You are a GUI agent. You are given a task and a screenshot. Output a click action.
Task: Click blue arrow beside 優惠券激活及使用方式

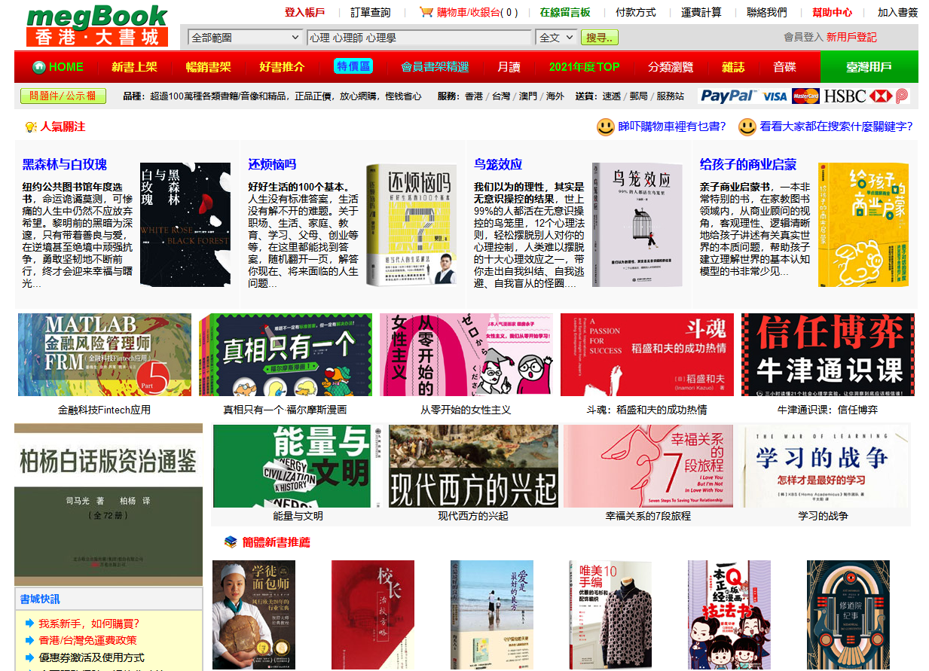coord(29,657)
